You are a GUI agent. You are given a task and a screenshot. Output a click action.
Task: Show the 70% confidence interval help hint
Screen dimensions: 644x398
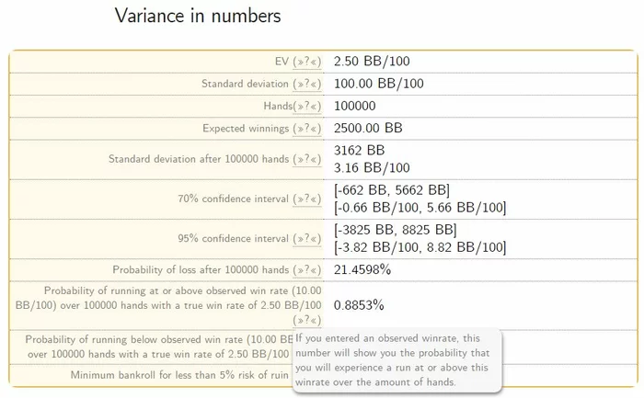[x=306, y=199]
